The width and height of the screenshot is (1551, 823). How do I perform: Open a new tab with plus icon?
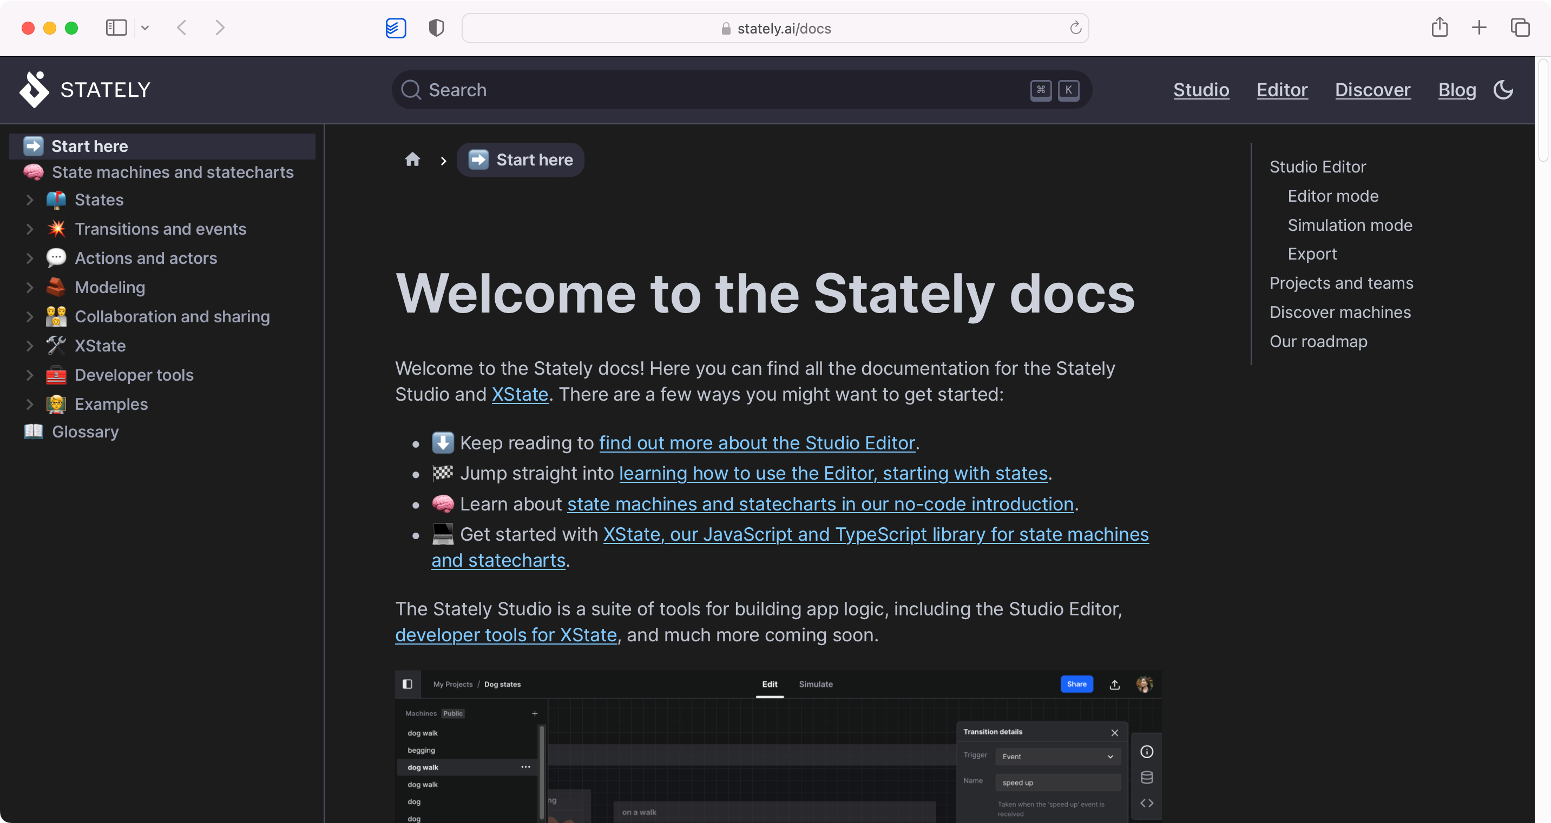[x=1478, y=28]
